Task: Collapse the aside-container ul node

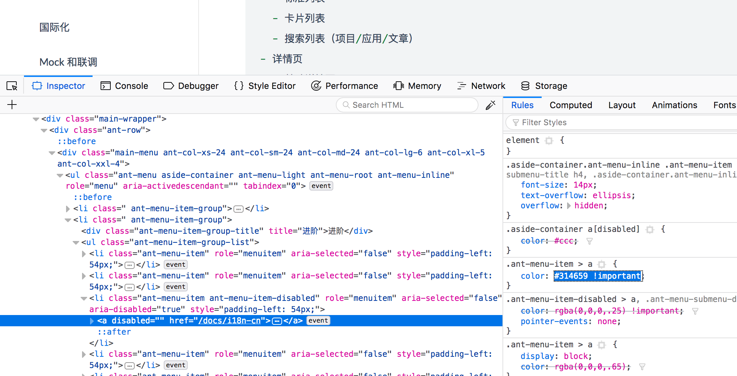Action: point(60,175)
